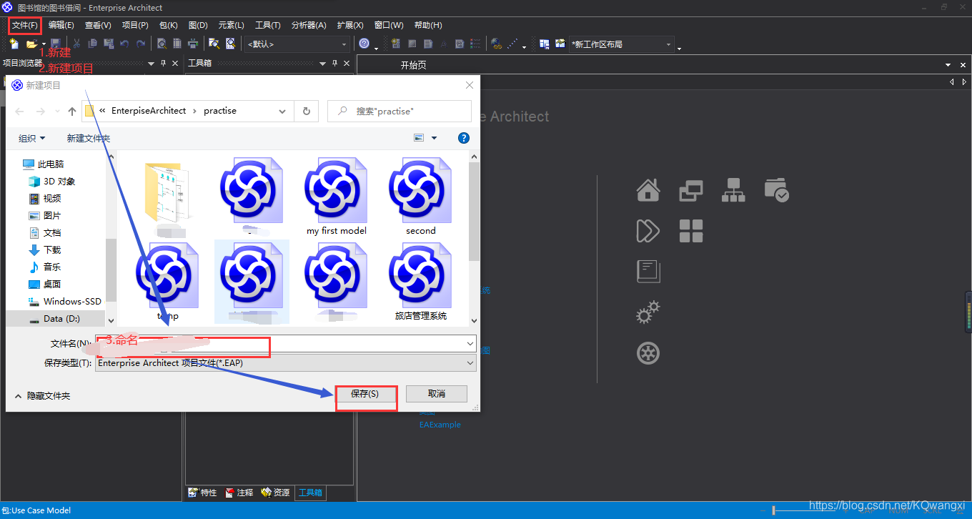Screen dimensions: 972x519
Task: Click the folder with checkmark icon
Action: (776, 190)
